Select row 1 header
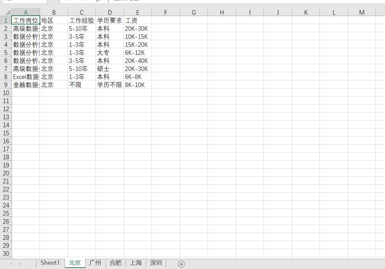Screen dimensions: 385x269 (x=6, y=20)
